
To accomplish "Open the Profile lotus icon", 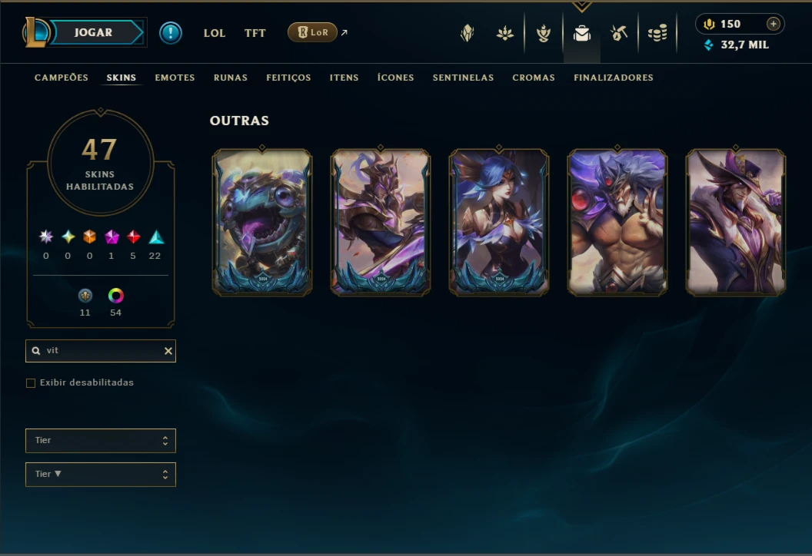I will [505, 34].
